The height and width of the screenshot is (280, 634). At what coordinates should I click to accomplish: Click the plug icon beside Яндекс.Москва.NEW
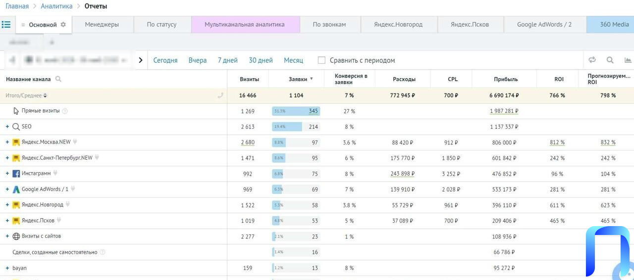click(x=75, y=142)
